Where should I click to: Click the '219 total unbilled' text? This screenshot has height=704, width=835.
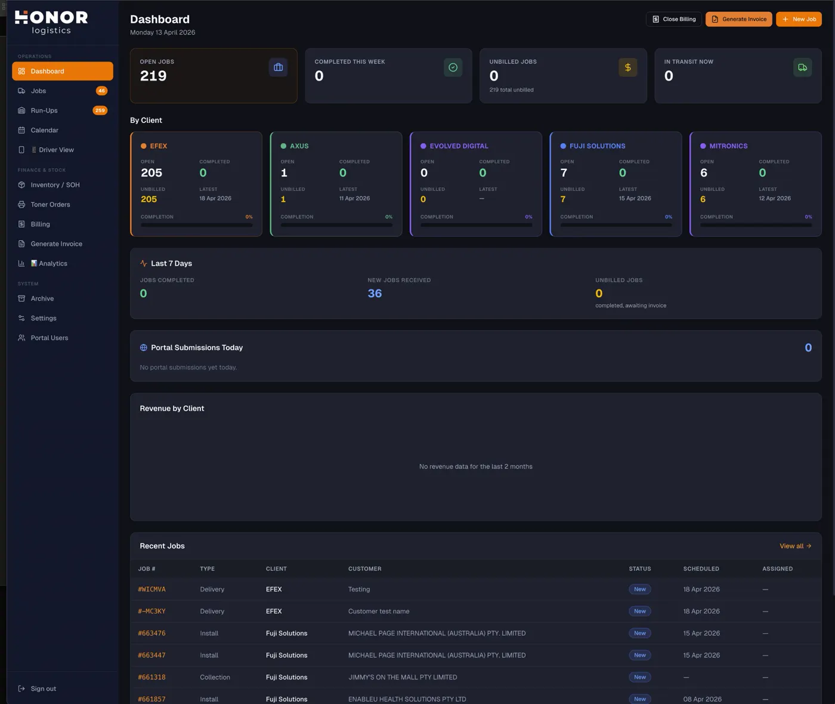pyautogui.click(x=512, y=90)
